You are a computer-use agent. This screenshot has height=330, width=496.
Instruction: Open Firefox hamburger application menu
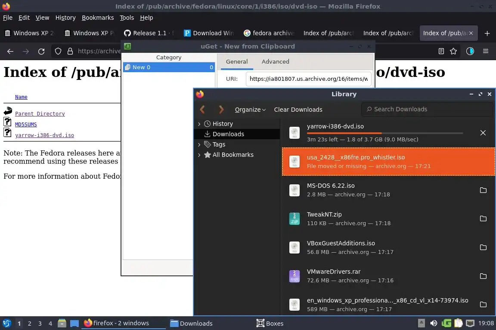[x=486, y=51]
